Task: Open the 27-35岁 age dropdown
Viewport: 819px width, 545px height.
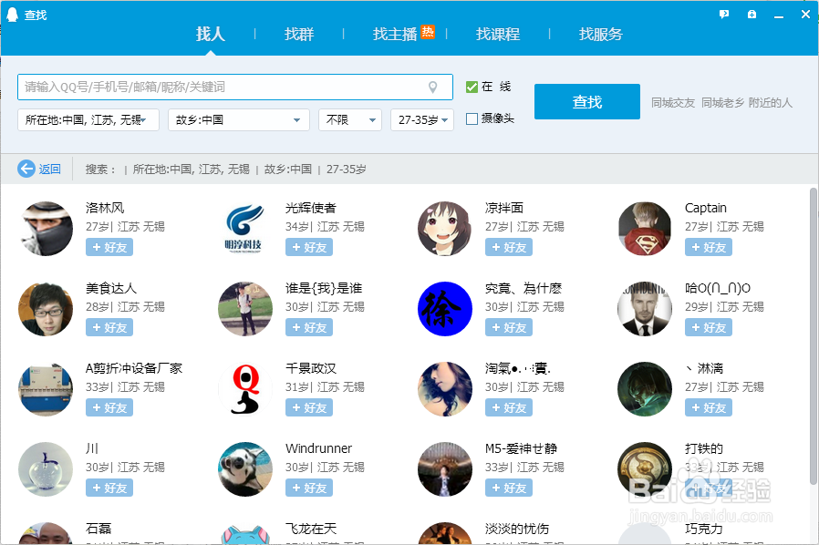Action: 422,120
